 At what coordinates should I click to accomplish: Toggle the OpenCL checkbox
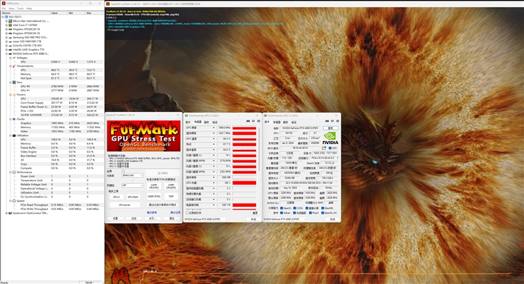[282, 208]
